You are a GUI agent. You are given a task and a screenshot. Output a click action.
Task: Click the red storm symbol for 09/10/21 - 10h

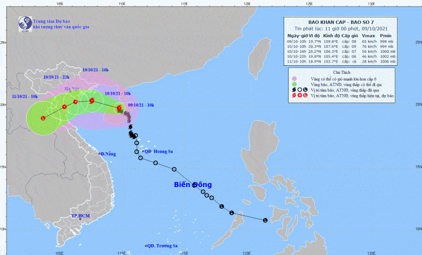[x=119, y=108]
